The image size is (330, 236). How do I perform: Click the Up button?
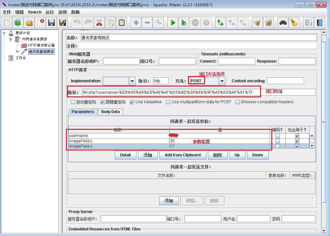point(237,155)
